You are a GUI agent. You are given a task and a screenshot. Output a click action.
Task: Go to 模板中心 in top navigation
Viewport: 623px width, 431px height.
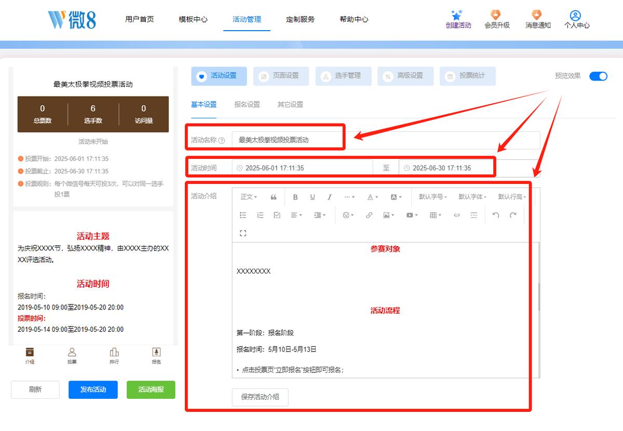coord(193,19)
